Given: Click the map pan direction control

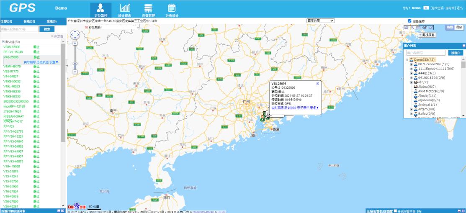Looking at the screenshot, I should (x=75, y=34).
